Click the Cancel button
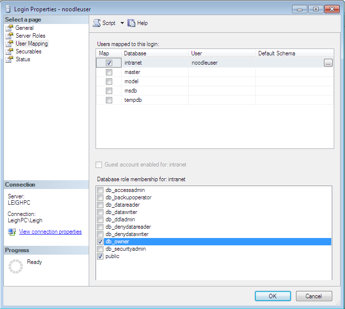The height and width of the screenshot is (309, 345). [x=314, y=296]
